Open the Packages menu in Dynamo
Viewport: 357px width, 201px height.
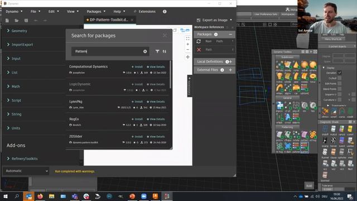96,11
